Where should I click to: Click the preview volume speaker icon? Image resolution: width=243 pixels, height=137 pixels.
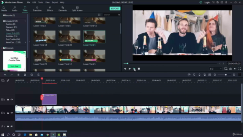coord(235,68)
